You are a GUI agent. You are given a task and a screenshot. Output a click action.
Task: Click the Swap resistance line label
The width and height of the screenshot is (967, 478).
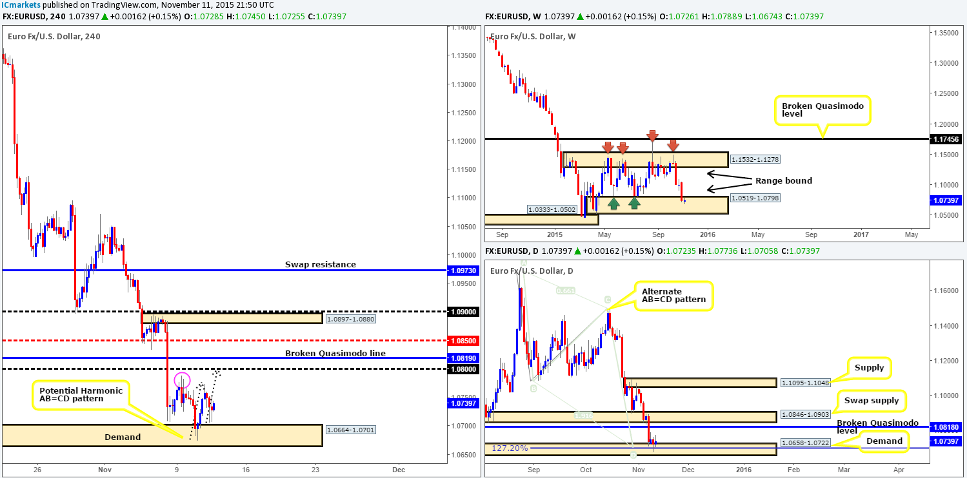[x=321, y=264]
